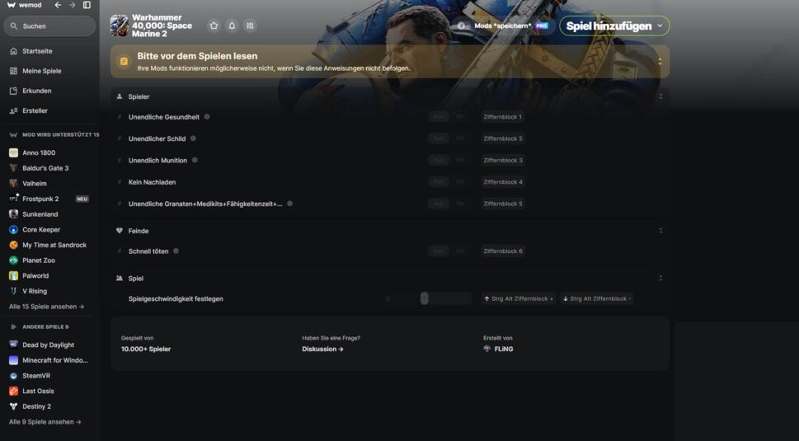The width and height of the screenshot is (799, 441).
Task: Open notifications bell for this game
Action: [232, 26]
